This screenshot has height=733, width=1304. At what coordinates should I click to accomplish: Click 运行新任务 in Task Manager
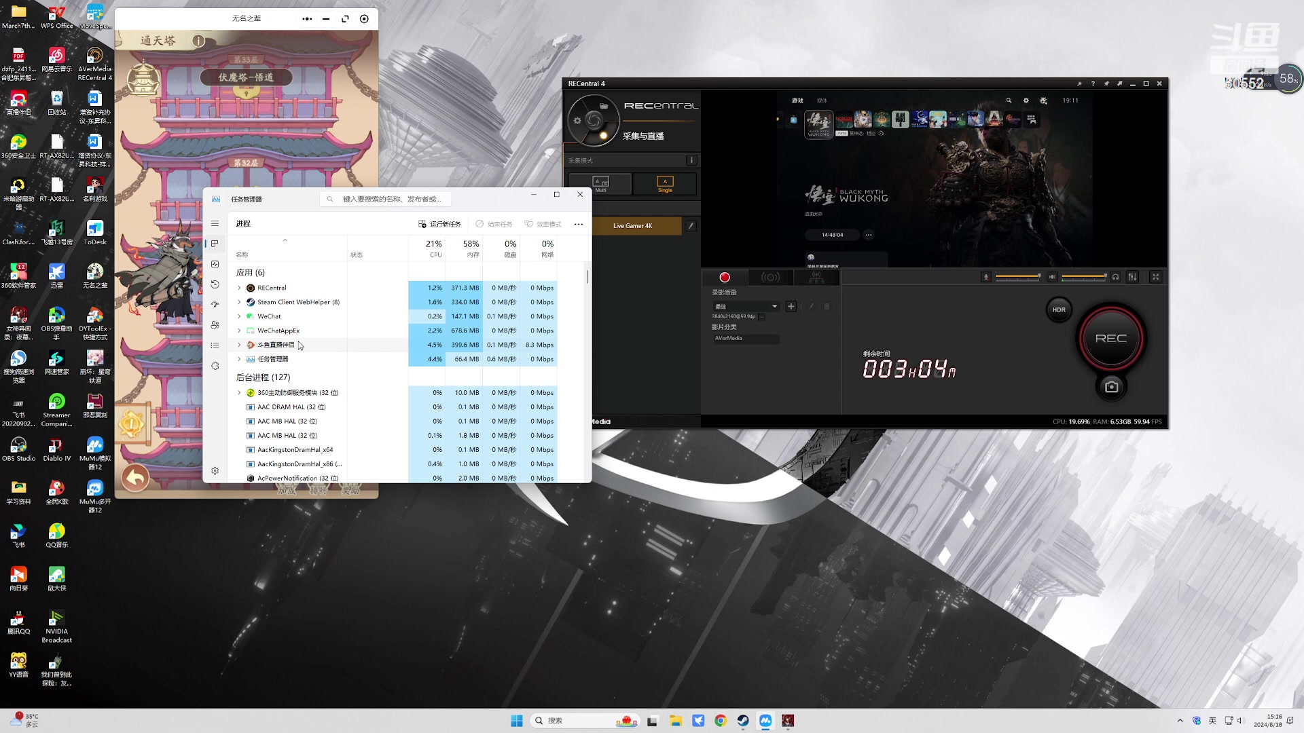pyautogui.click(x=439, y=224)
